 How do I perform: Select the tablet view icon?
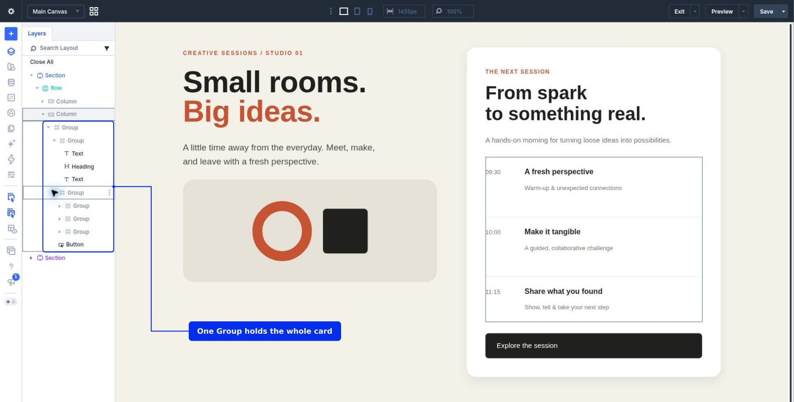pos(357,11)
